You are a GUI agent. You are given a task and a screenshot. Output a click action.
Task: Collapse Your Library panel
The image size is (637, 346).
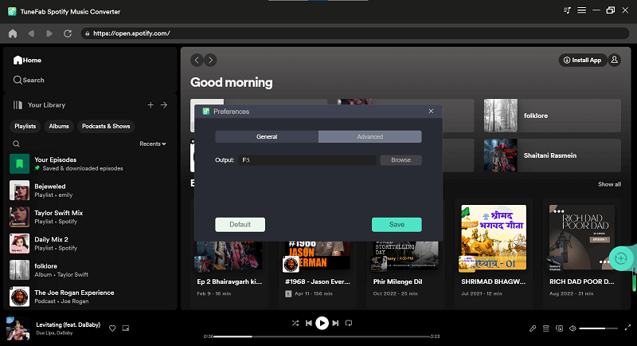pos(39,105)
